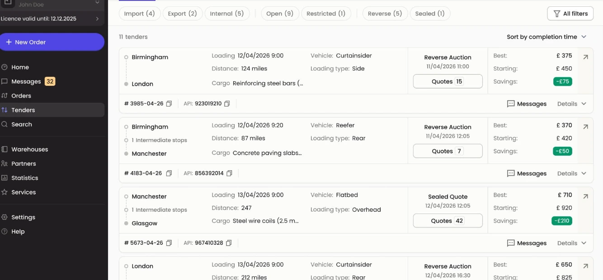Open the Help page
The width and height of the screenshot is (603, 280).
[x=52, y=232]
